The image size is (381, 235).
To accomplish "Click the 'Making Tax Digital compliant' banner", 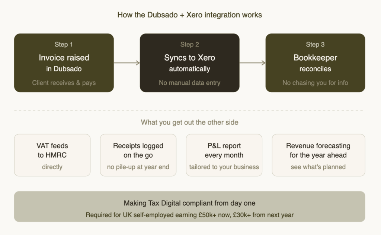I will tap(189, 206).
